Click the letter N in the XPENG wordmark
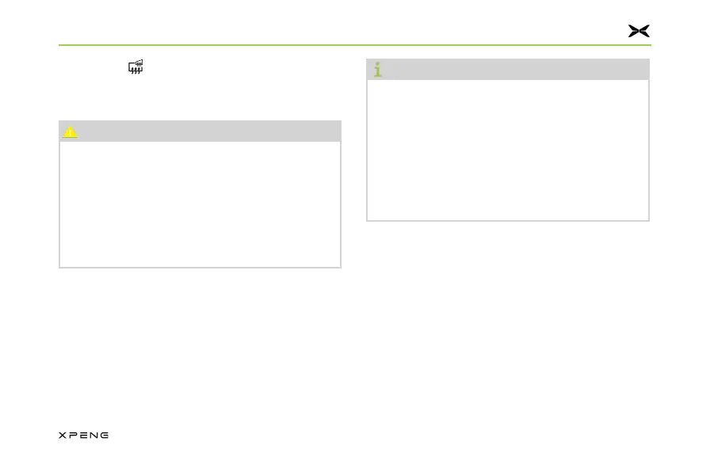 point(94,435)
